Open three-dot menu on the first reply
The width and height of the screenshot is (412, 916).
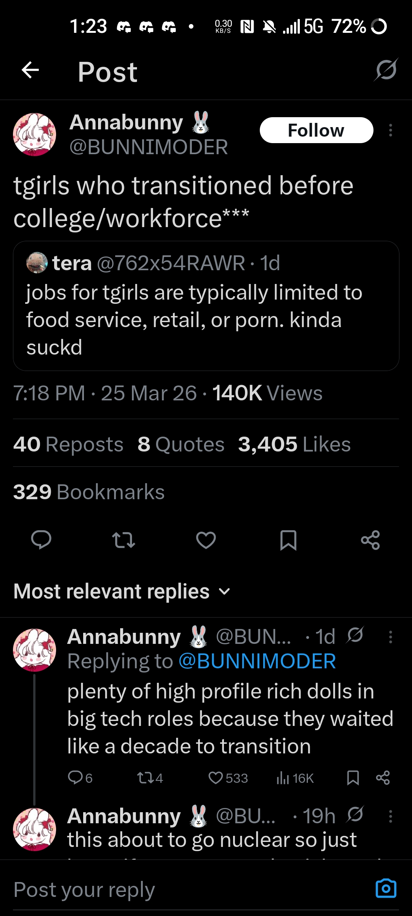390,637
